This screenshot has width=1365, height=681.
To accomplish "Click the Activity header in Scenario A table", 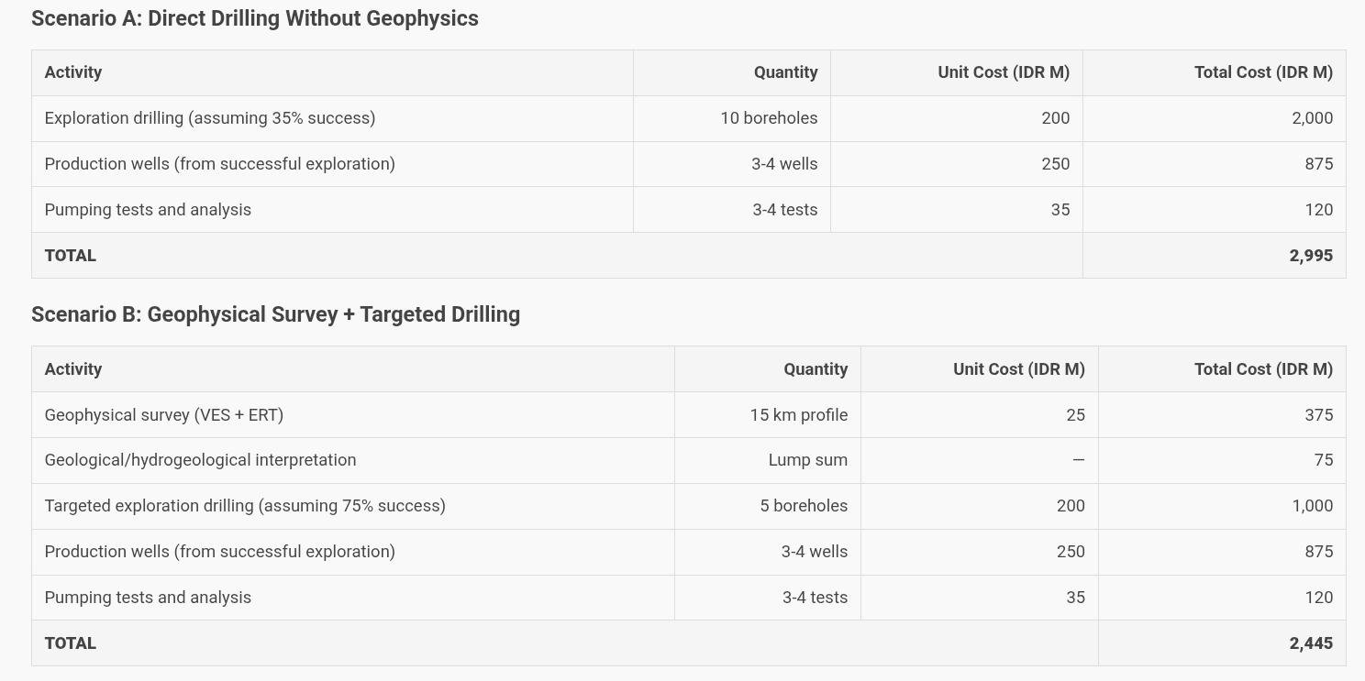I will click(73, 72).
